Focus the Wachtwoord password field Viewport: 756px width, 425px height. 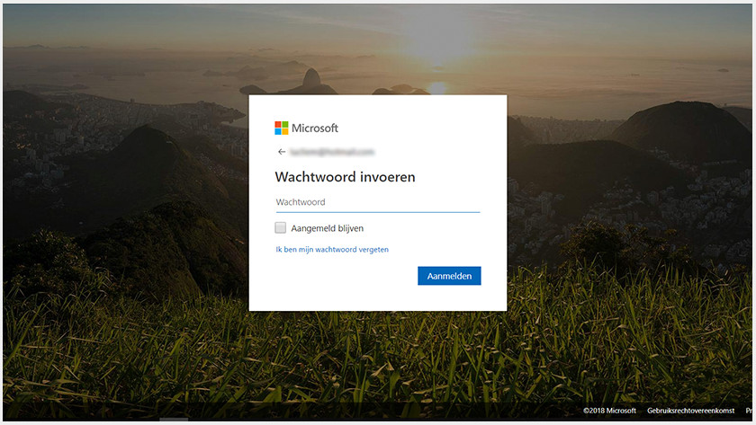click(x=377, y=202)
